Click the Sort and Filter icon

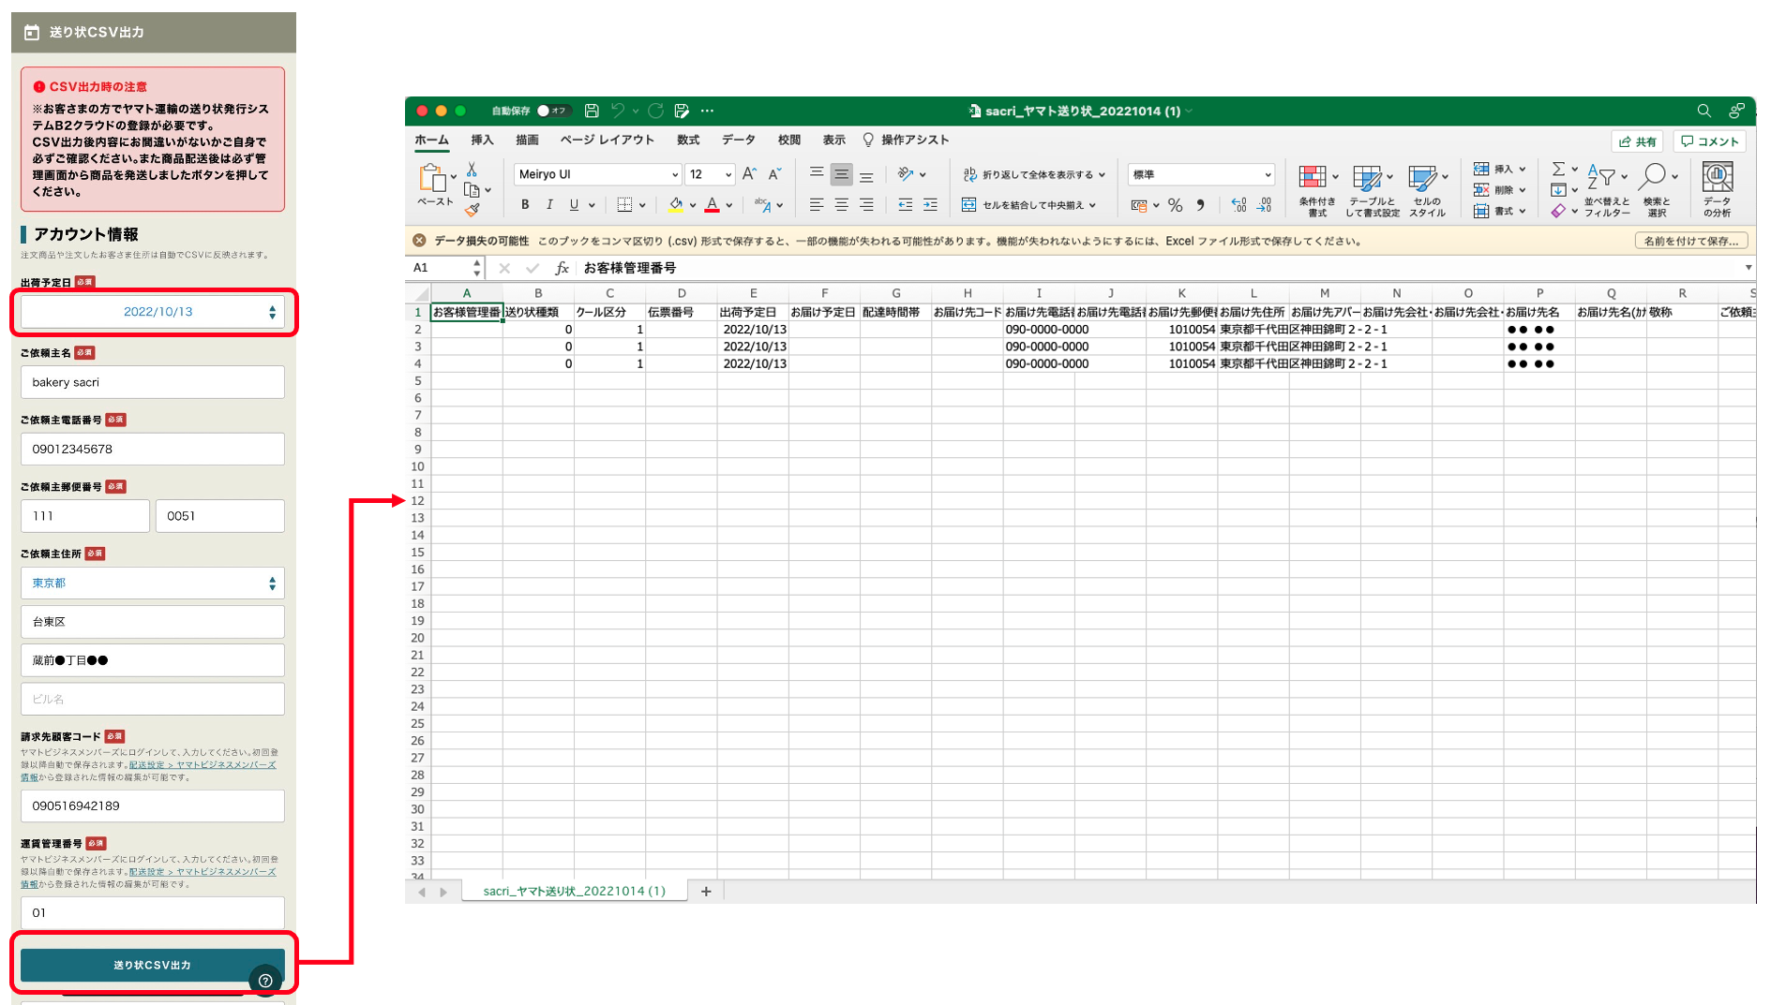(1601, 176)
